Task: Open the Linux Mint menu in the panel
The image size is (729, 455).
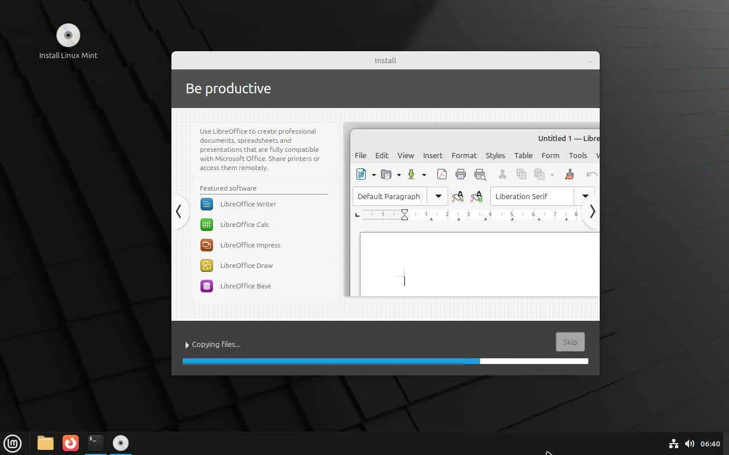Action: [13, 443]
